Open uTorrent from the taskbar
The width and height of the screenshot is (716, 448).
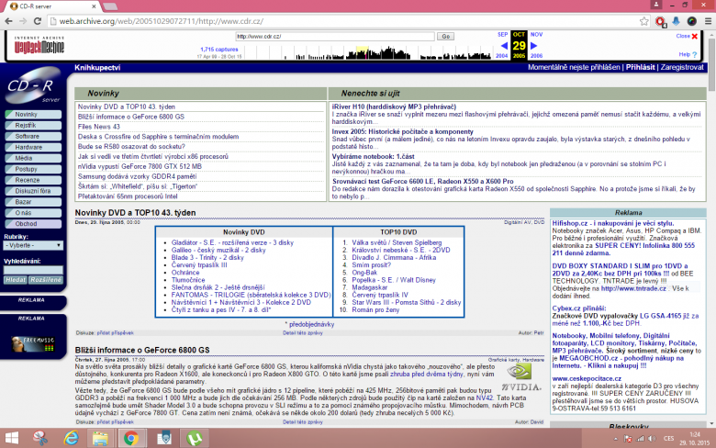tap(195, 439)
